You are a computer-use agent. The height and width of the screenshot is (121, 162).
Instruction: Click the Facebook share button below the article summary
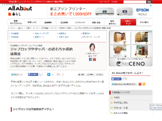tap(33, 74)
